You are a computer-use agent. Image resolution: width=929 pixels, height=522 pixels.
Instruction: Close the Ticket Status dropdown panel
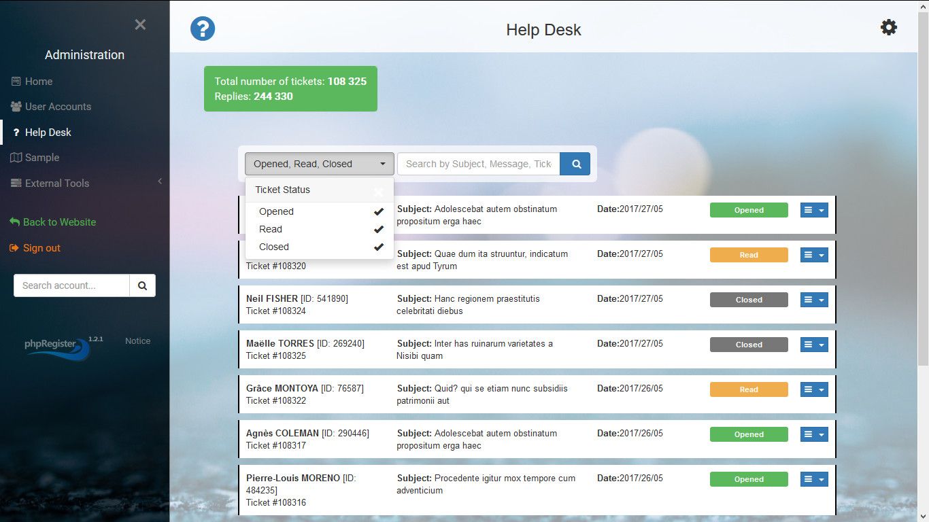[x=379, y=192]
